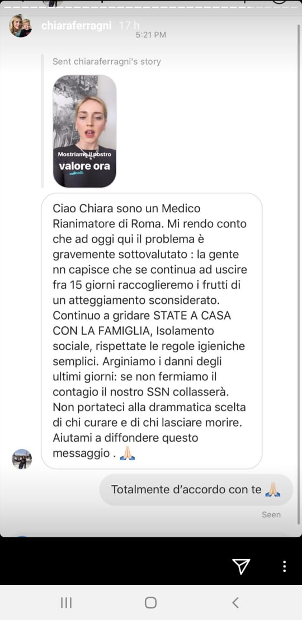Open the message sender's small avatar
This screenshot has height=620, width=302.
(22, 459)
